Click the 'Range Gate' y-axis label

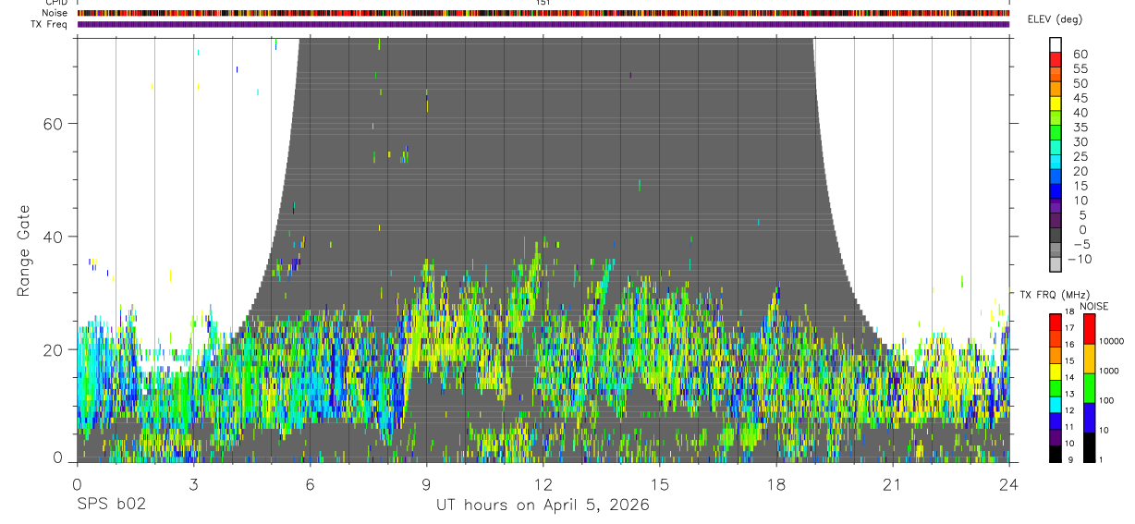click(23, 252)
